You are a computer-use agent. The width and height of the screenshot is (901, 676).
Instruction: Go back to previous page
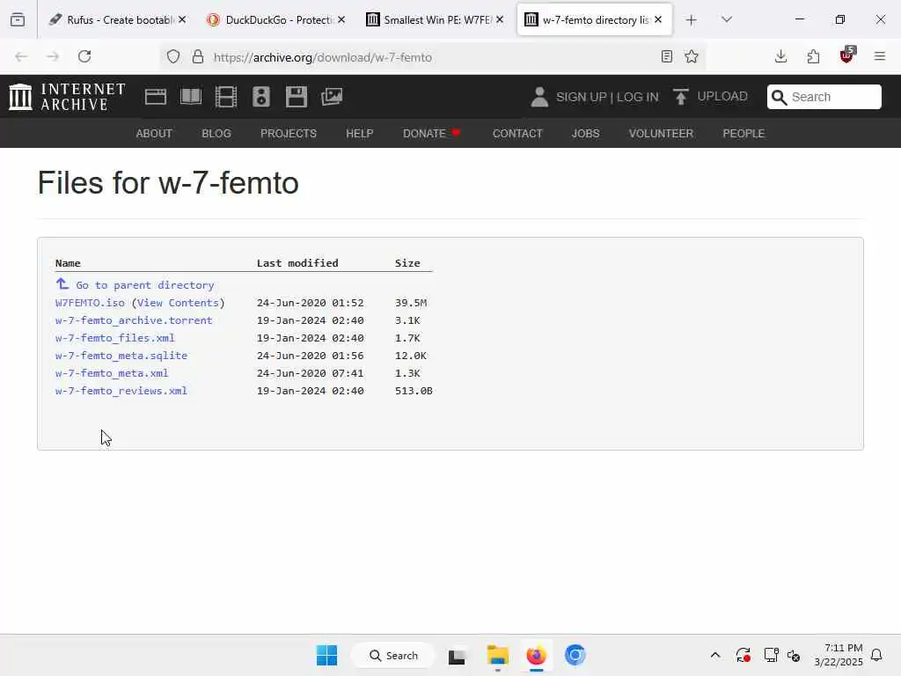click(x=21, y=56)
